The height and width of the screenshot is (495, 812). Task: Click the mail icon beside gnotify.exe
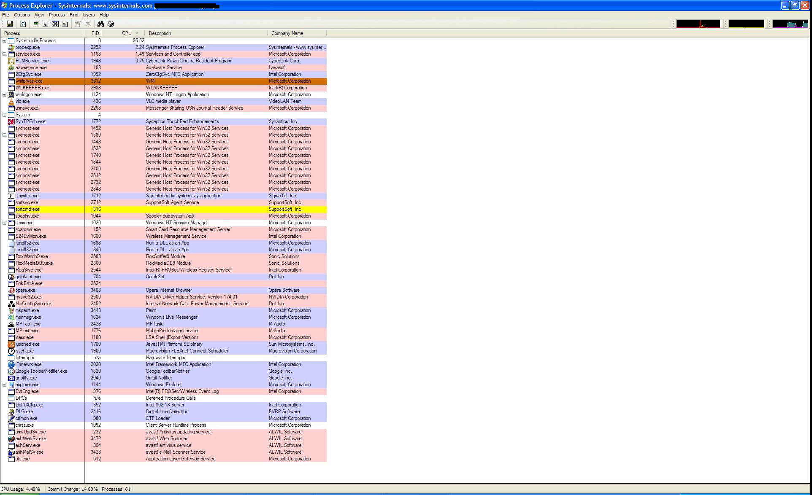point(11,378)
